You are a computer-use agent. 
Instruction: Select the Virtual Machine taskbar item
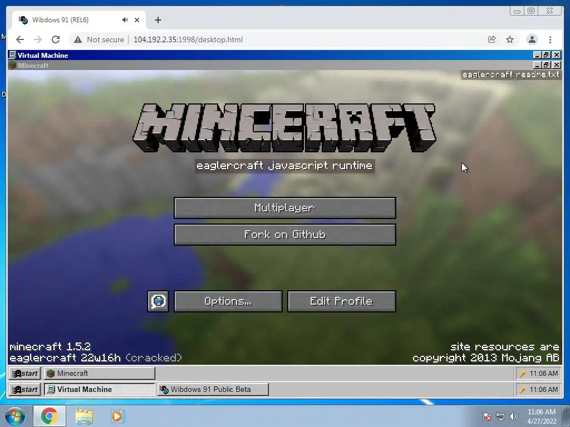(x=99, y=389)
